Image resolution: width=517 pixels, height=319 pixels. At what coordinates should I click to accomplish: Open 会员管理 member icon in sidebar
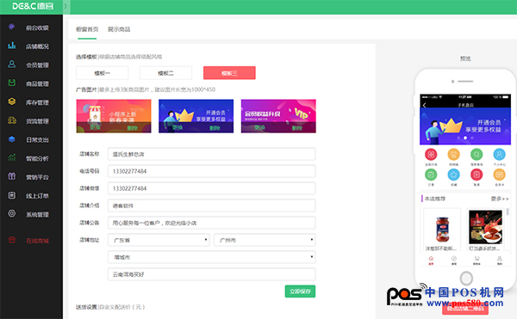point(11,64)
